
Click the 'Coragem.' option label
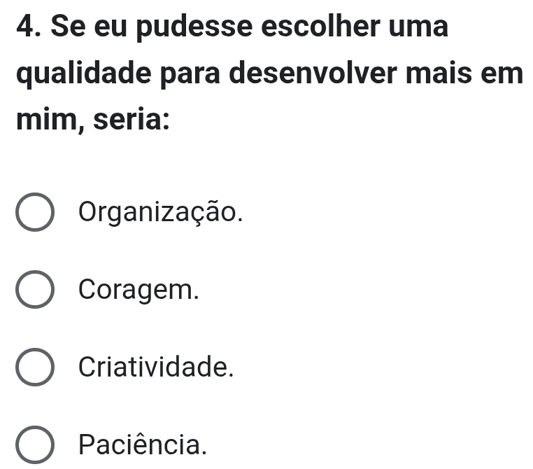click(x=139, y=289)
